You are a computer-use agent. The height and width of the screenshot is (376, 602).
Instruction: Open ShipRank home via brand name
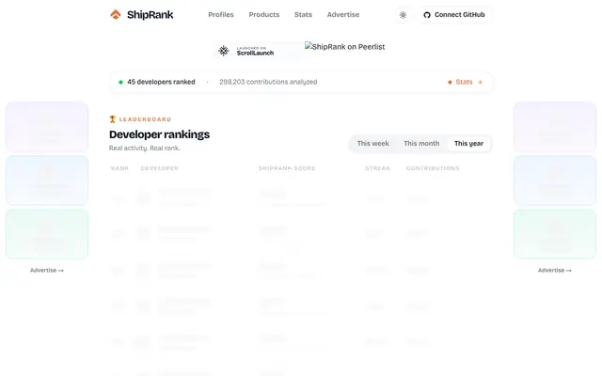pos(150,15)
